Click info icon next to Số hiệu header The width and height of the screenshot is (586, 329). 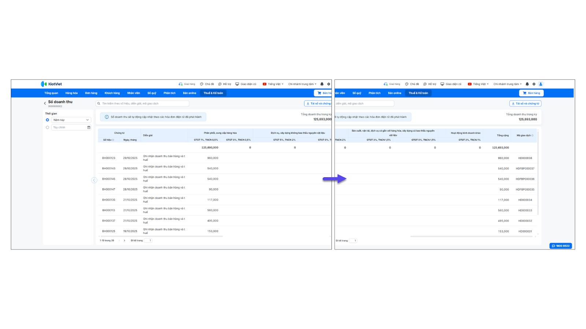(x=113, y=140)
